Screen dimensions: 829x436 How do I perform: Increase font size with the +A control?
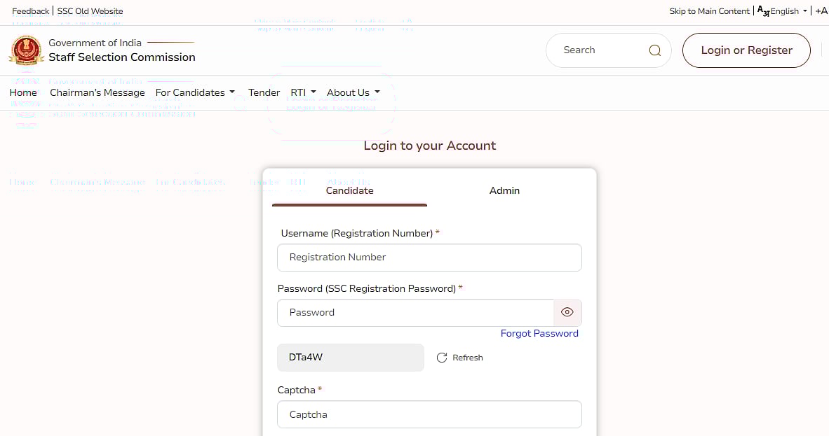(821, 10)
